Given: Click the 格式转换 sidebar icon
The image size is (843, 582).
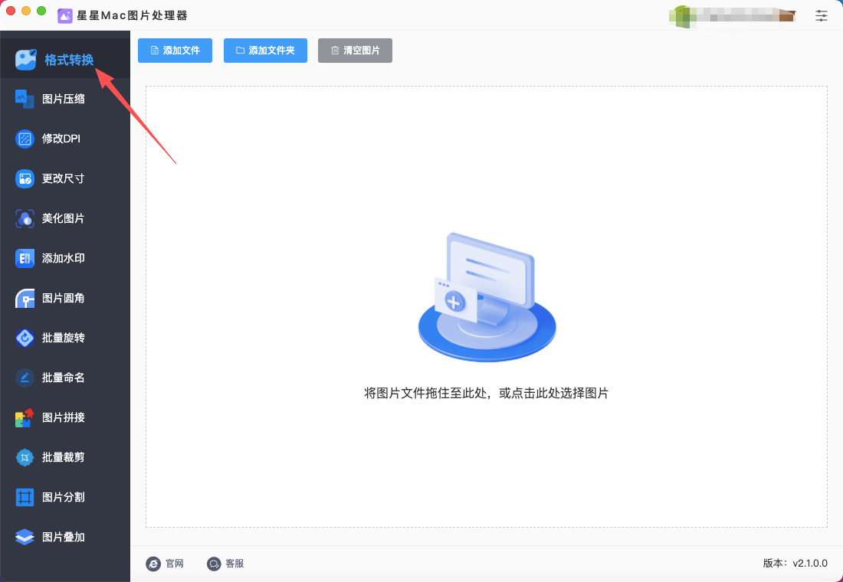Looking at the screenshot, I should [x=26, y=60].
